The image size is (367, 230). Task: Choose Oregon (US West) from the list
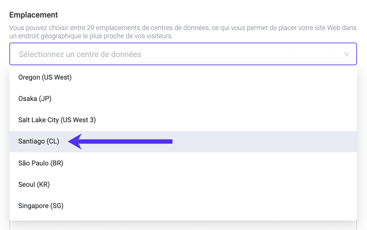point(45,77)
